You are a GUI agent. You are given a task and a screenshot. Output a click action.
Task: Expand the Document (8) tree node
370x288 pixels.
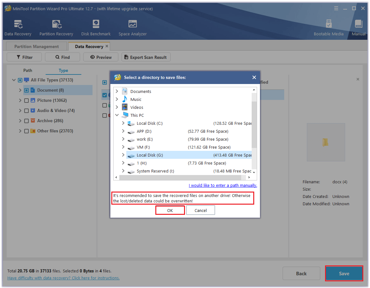pos(20,90)
